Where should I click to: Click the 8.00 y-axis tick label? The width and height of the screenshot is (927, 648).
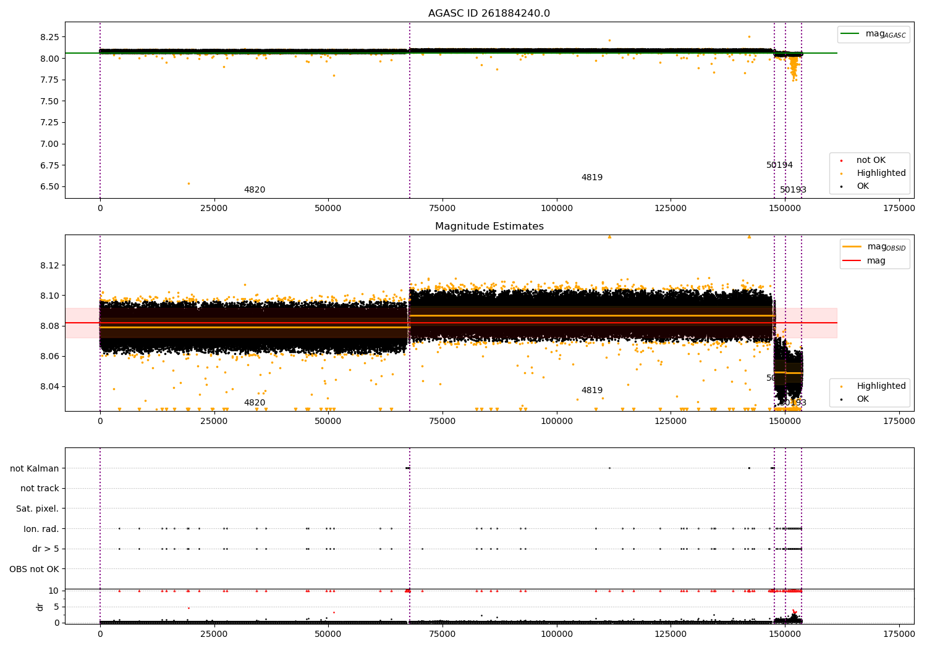pos(49,59)
